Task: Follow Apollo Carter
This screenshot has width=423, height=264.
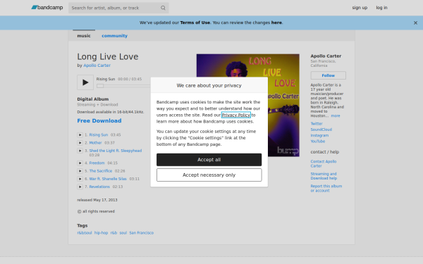Action: (328, 75)
